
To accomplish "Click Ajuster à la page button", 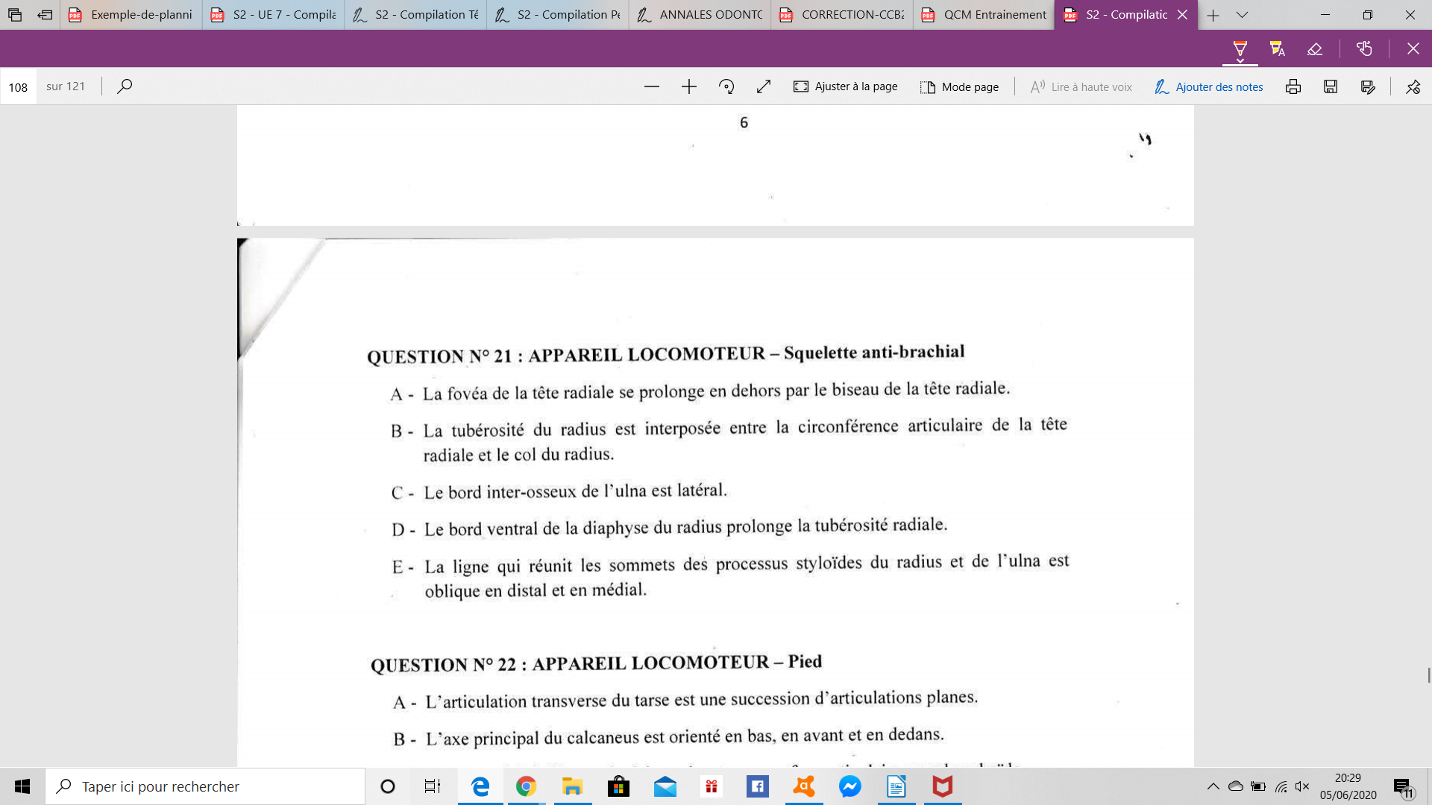I will tap(845, 86).
